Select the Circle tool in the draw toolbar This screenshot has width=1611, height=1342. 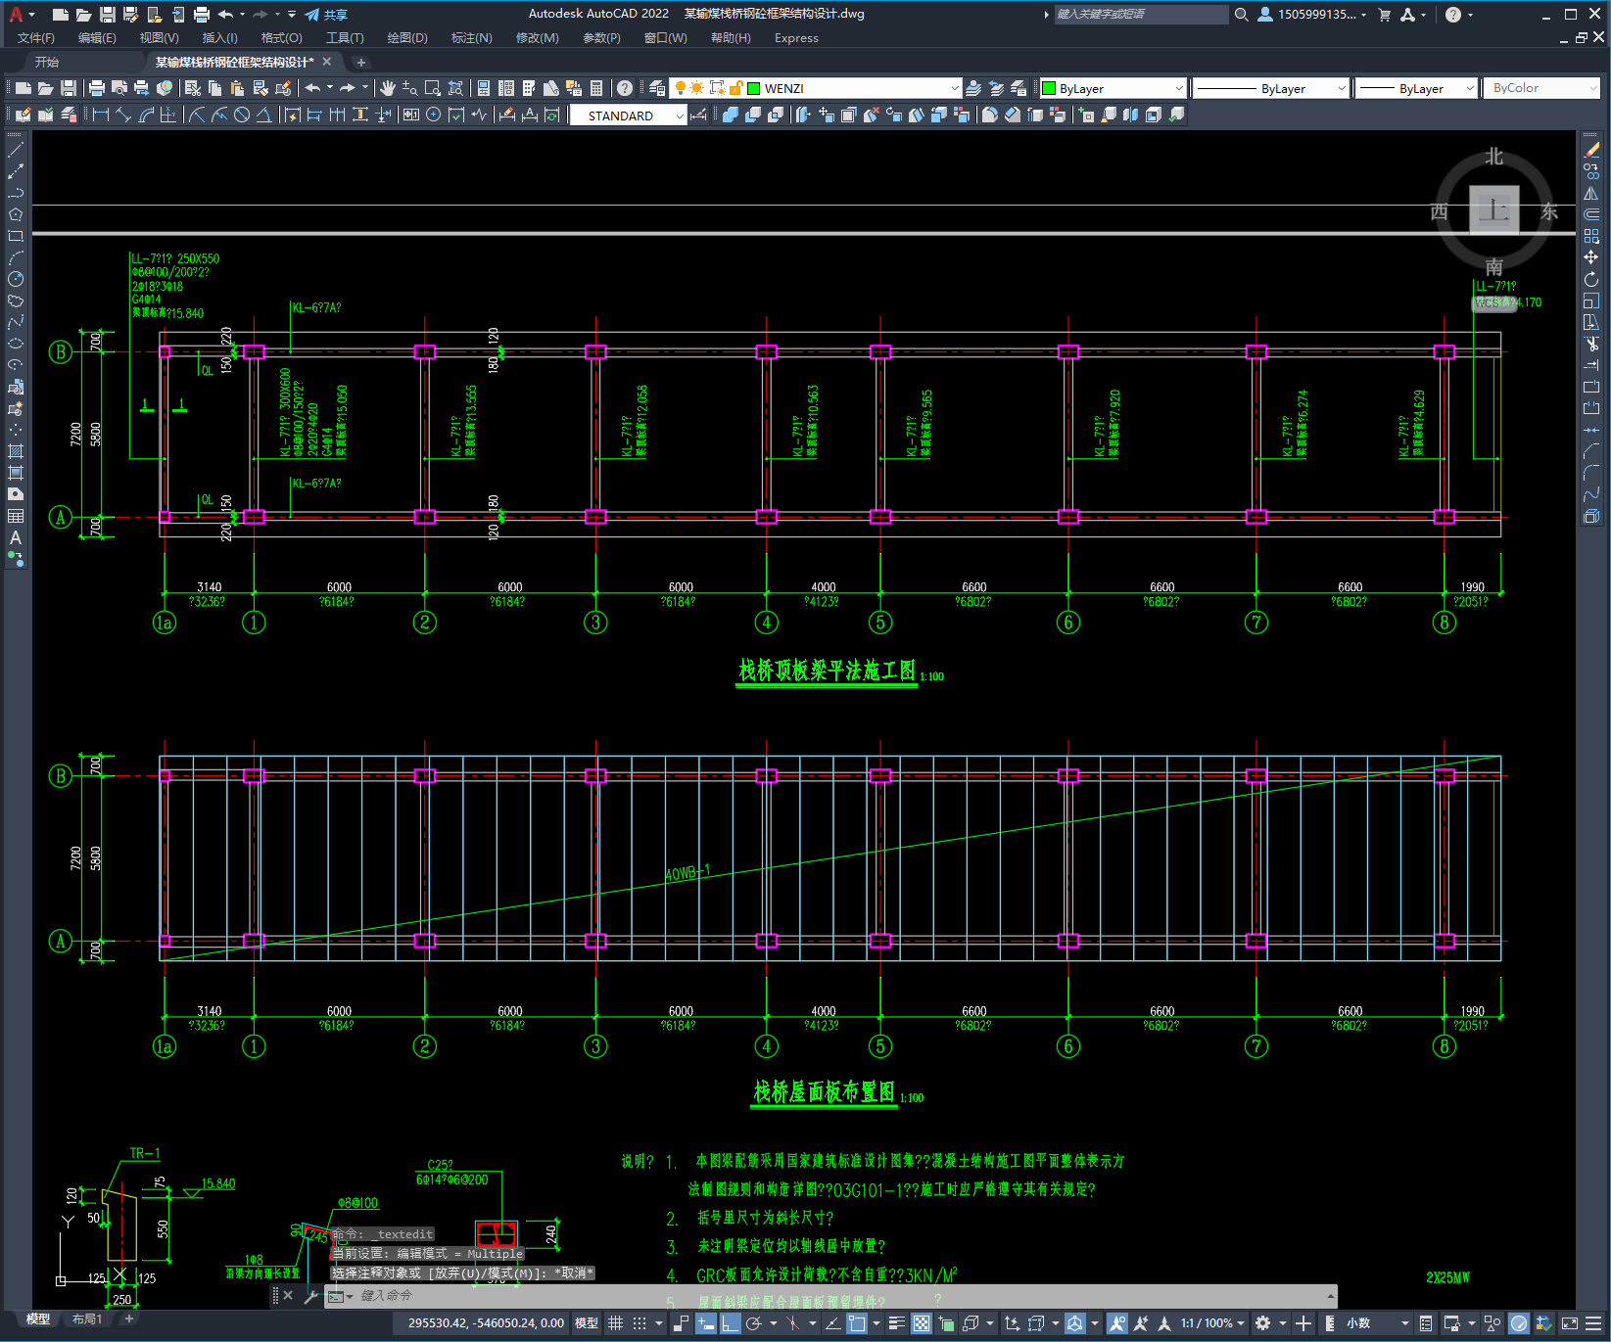pyautogui.click(x=16, y=279)
